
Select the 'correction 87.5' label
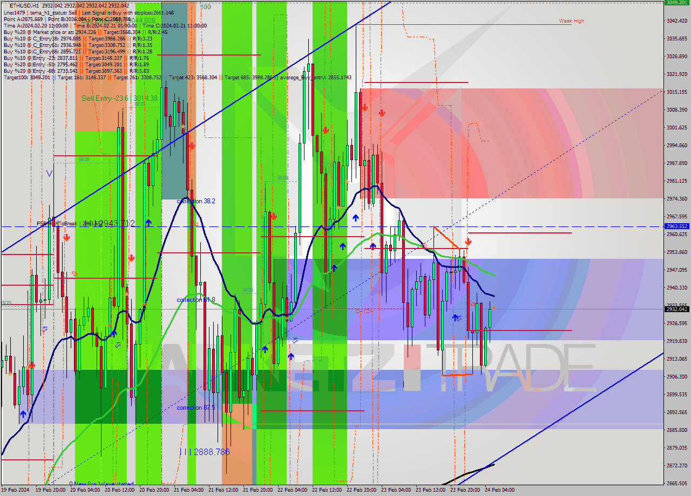196,408
